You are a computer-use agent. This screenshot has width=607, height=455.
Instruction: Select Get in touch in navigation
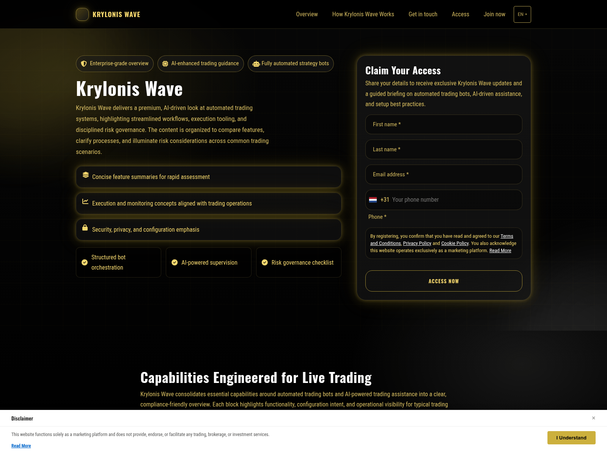(423, 14)
